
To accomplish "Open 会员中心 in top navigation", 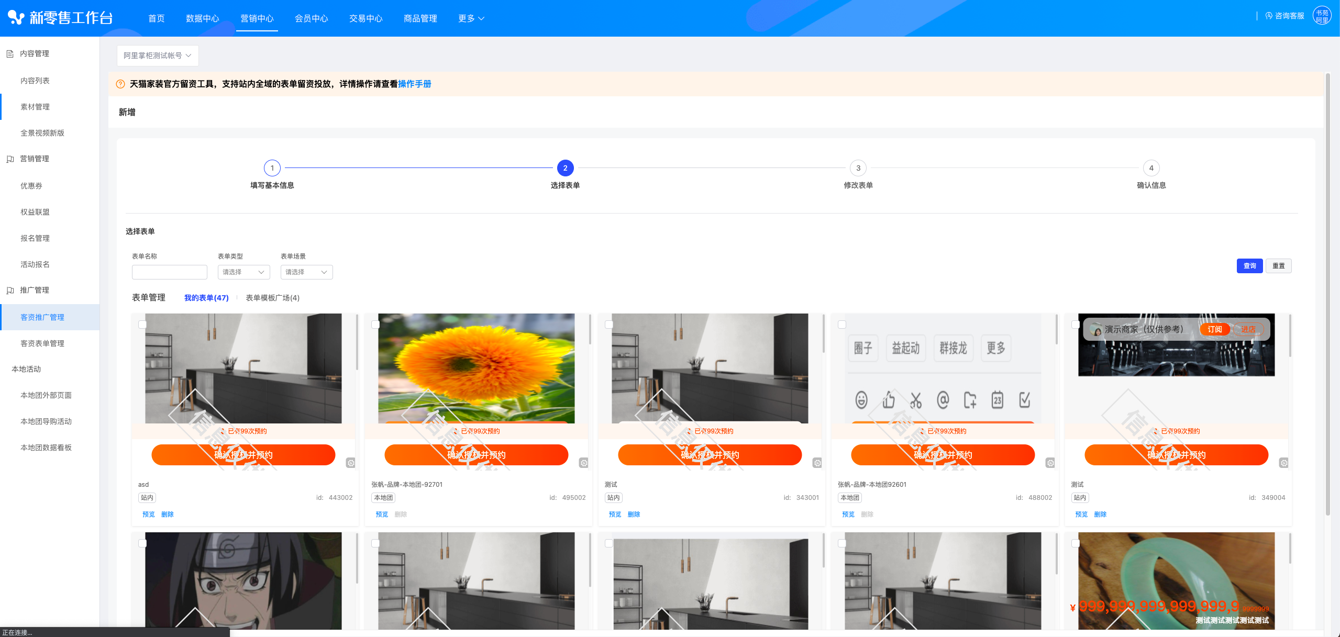I will [x=311, y=18].
